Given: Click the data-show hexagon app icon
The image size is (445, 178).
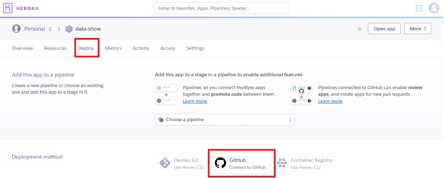Looking at the screenshot, I should pos(69,29).
